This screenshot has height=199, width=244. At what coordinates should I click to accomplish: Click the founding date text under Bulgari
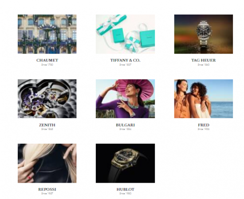pos(125,129)
